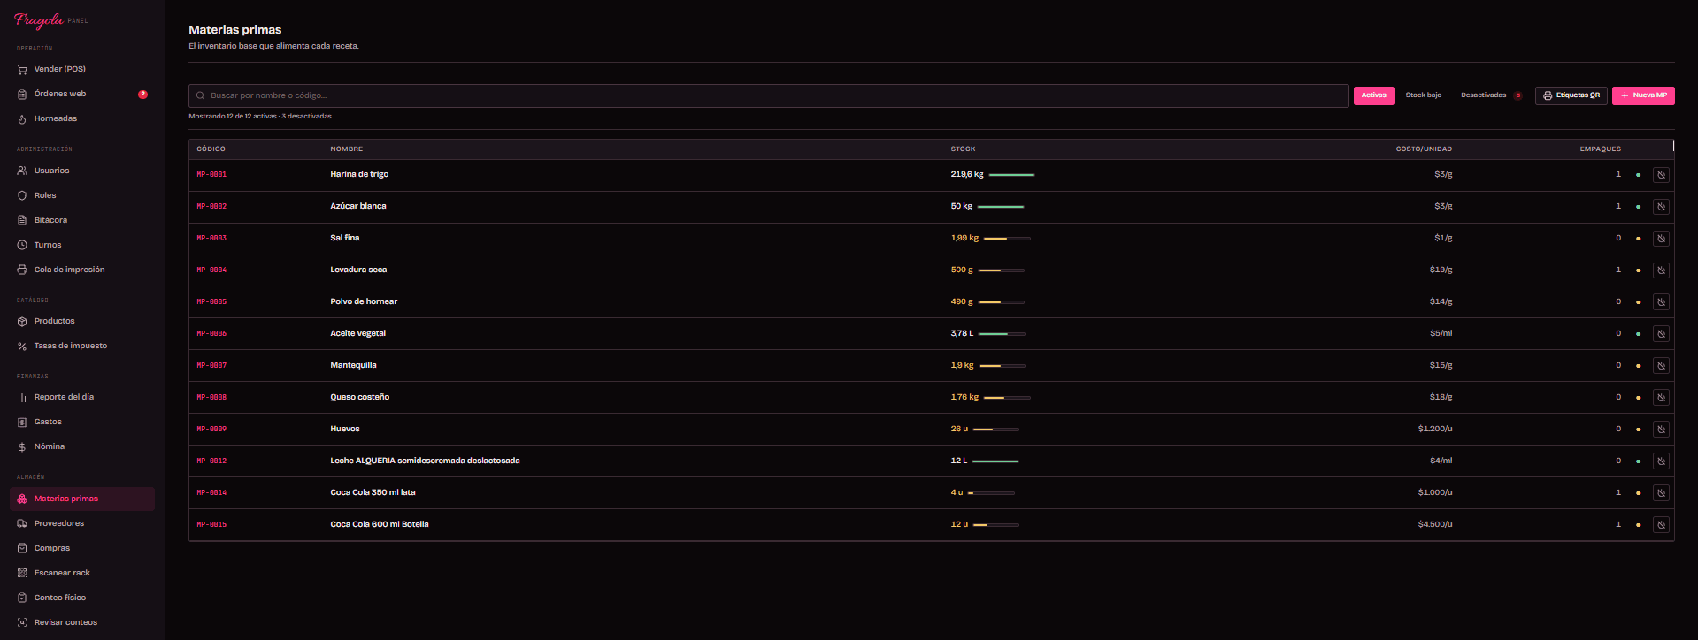Open Gastos in finanzas
The height and width of the screenshot is (640, 1698).
point(81,422)
